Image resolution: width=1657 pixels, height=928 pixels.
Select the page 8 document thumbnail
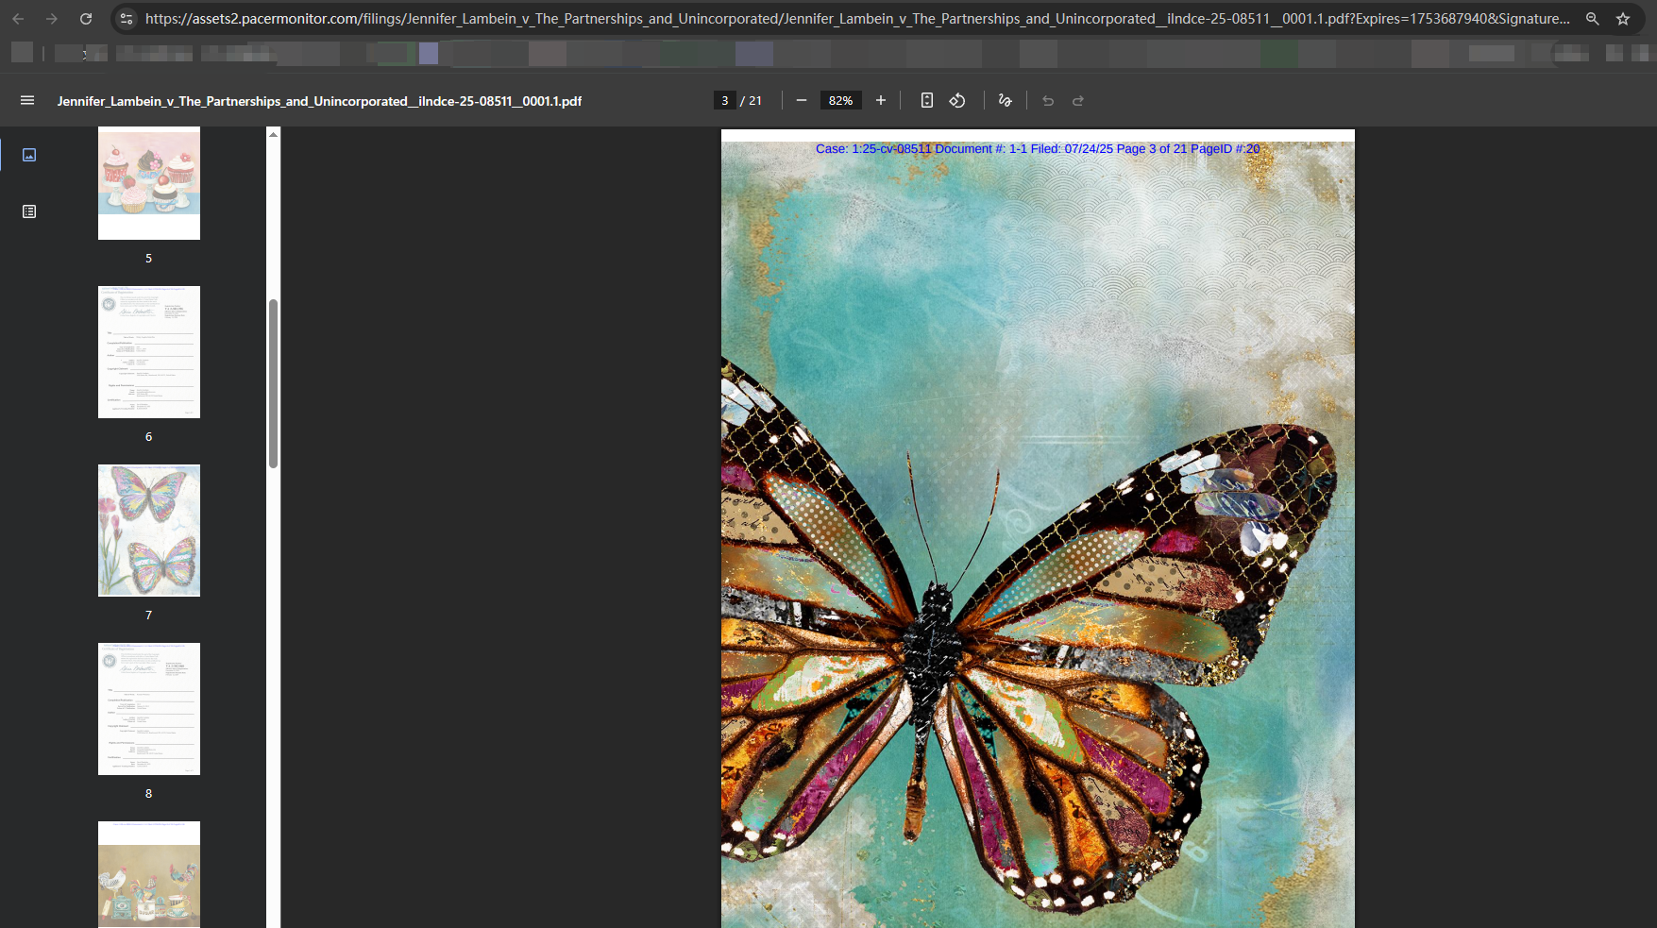149,709
